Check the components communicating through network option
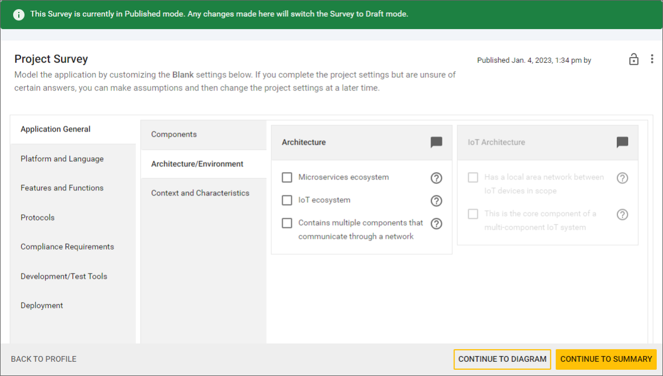Screen dimensions: 663x376 pyautogui.click(x=287, y=223)
